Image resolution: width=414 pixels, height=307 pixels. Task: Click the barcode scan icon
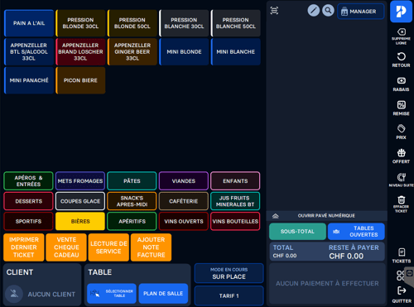point(274,11)
